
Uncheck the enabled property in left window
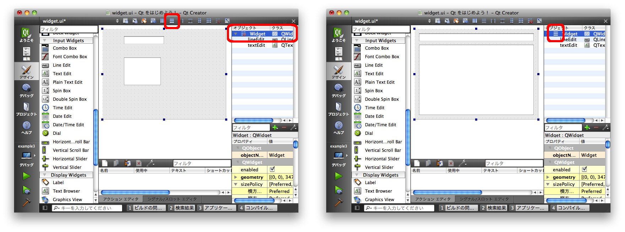[272, 169]
